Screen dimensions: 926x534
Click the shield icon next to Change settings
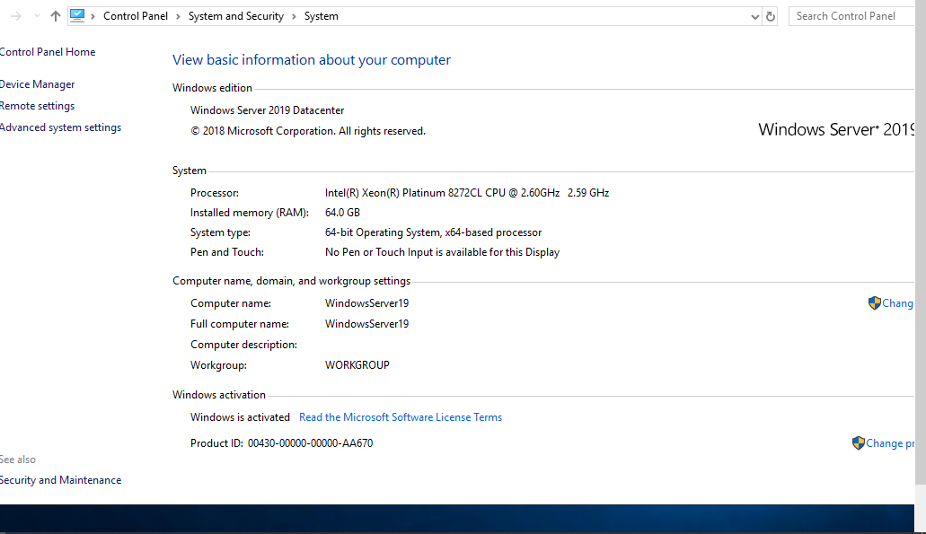point(875,303)
